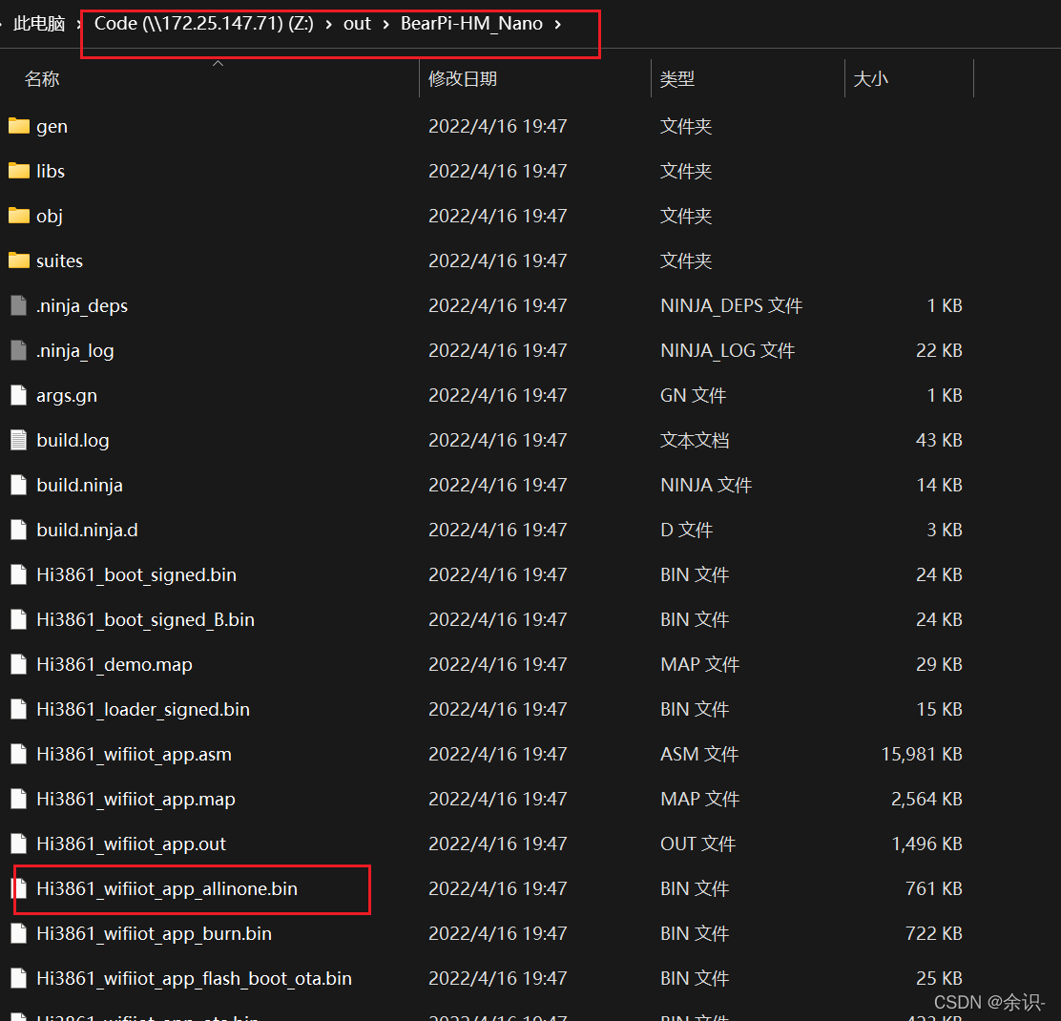Sort by the 名称 column header
The width and height of the screenshot is (1061, 1021).
point(42,79)
